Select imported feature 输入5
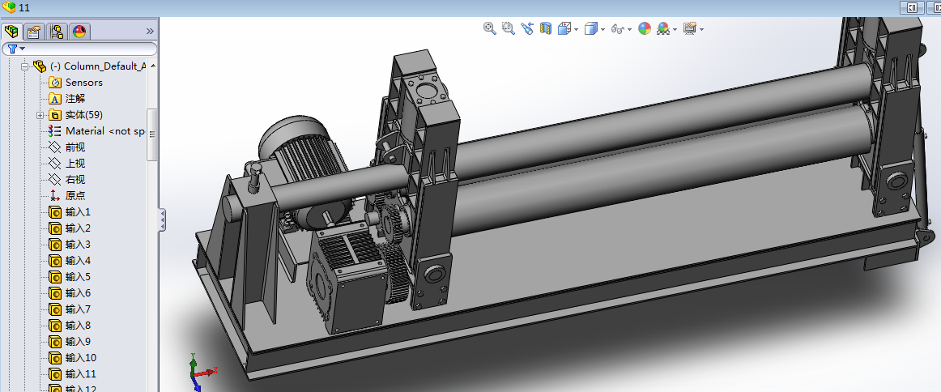Screen dimensions: 941x392 (x=70, y=277)
